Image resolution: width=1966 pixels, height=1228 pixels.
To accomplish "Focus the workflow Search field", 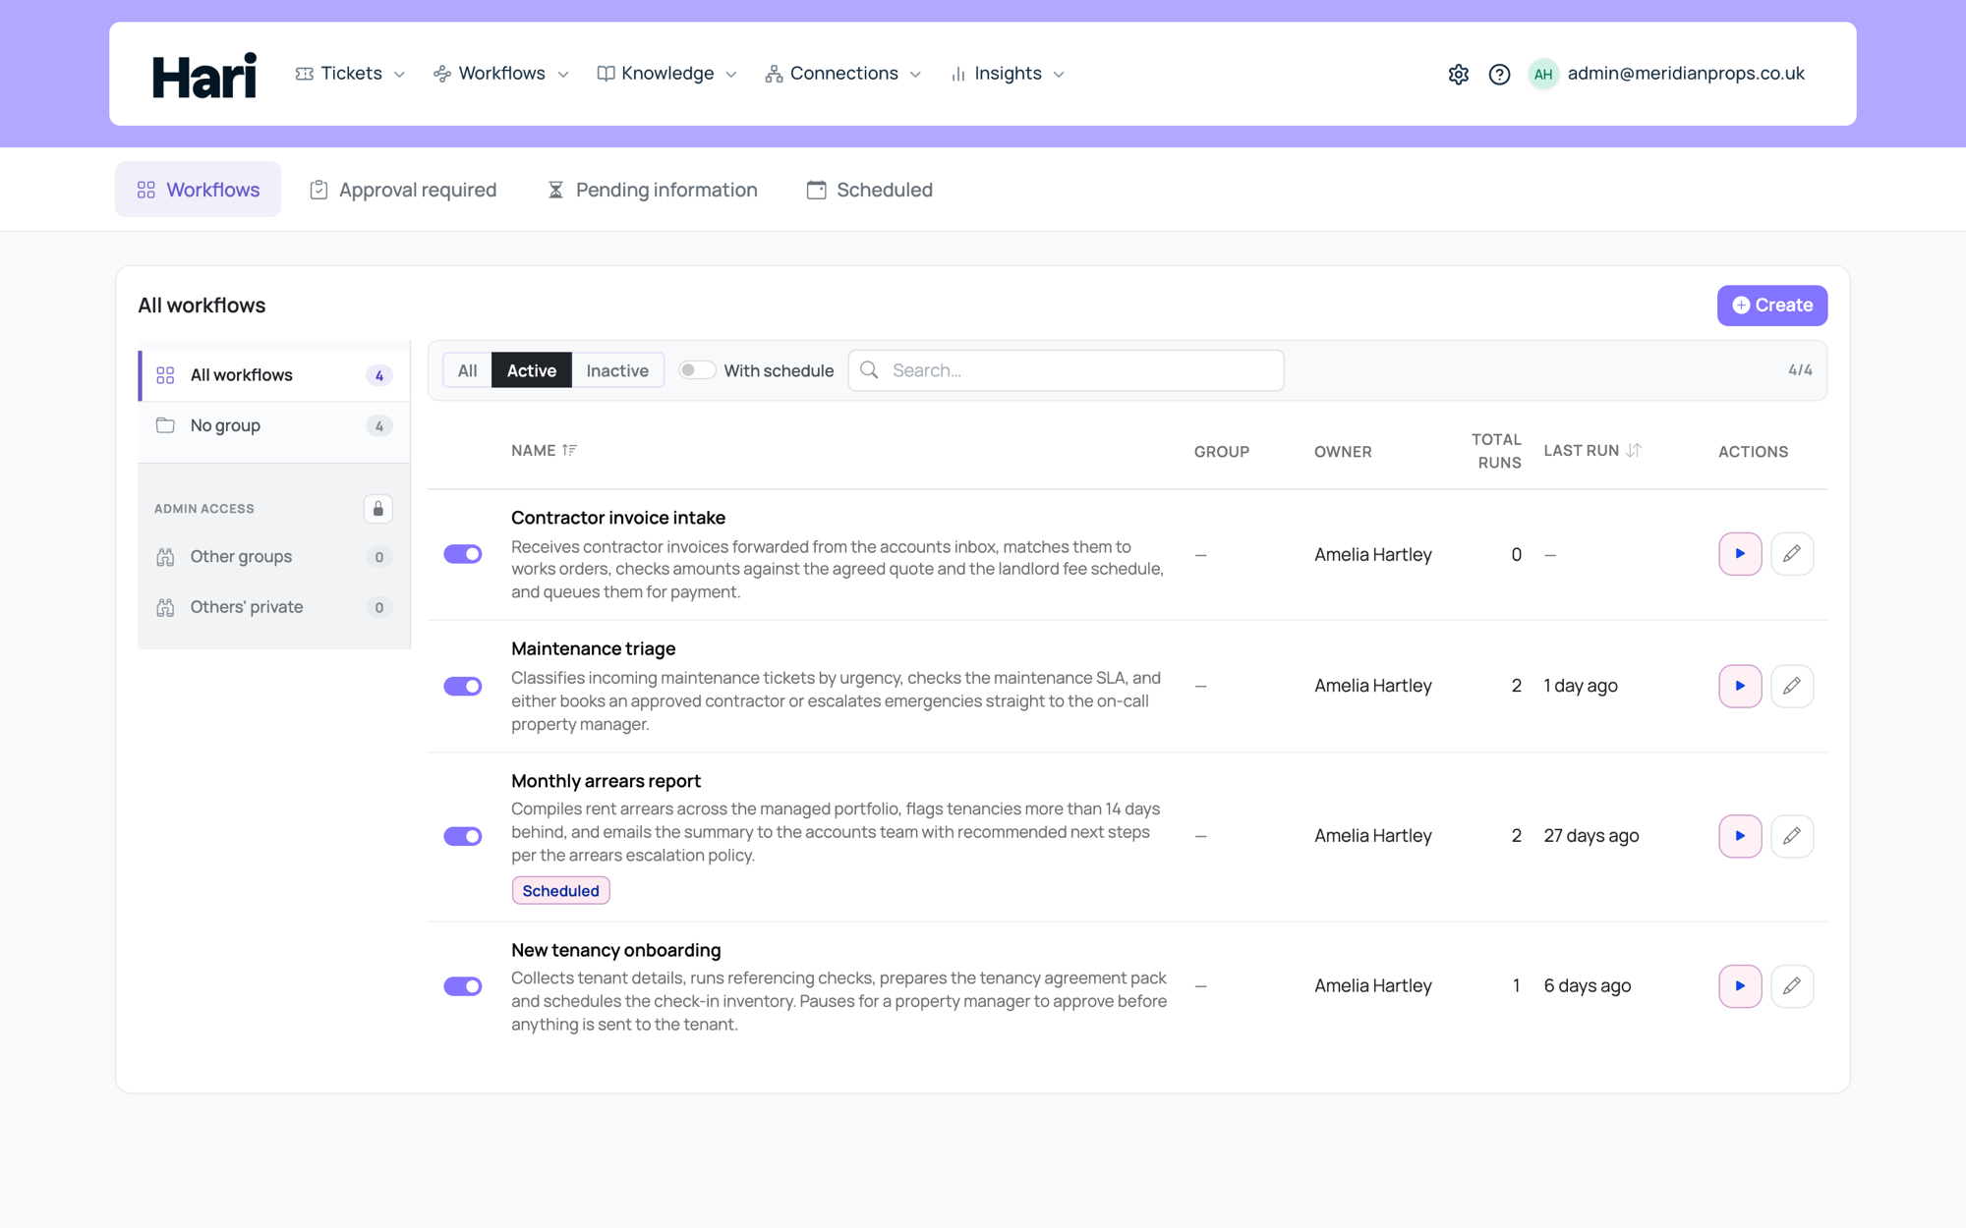I will (1066, 370).
